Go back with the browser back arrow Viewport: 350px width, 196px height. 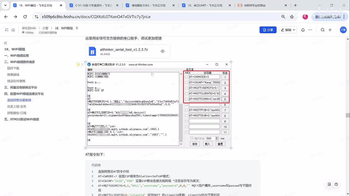tap(6, 17)
